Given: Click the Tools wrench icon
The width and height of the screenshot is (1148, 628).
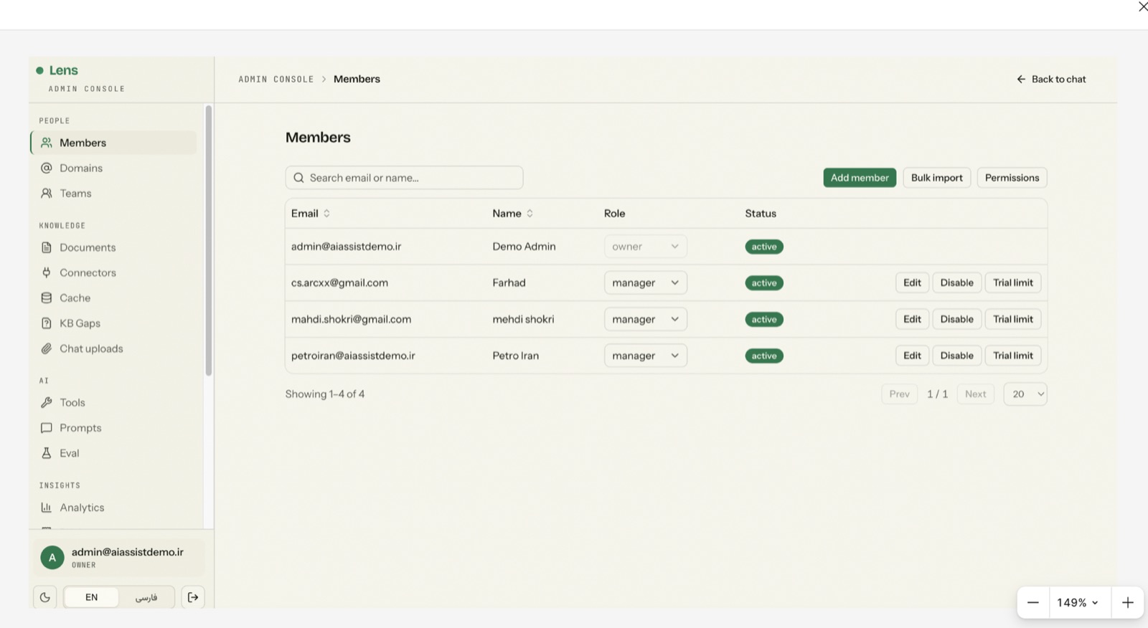Looking at the screenshot, I should tap(47, 402).
